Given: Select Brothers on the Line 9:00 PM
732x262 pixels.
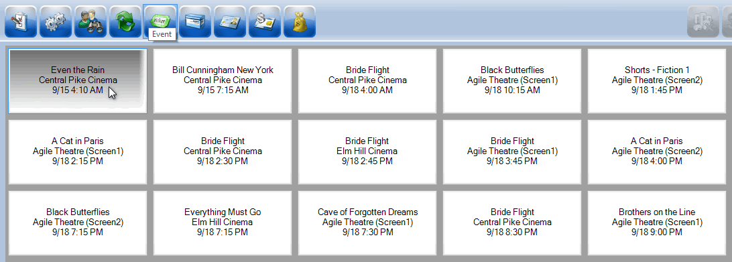Looking at the screenshot, I should pyautogui.click(x=657, y=222).
